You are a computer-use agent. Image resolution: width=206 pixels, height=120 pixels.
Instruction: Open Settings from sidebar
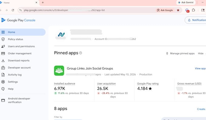(13, 82)
